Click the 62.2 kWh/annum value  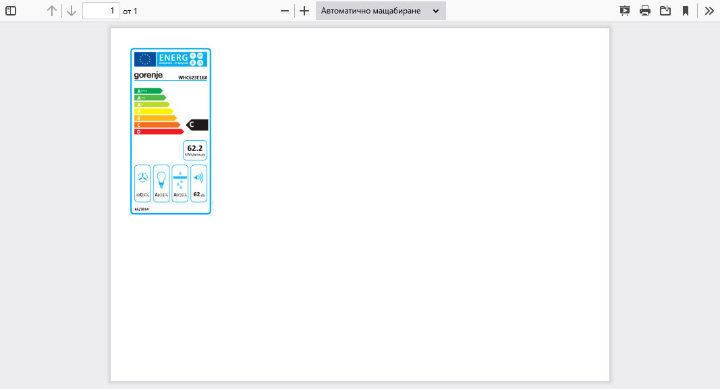pos(195,150)
